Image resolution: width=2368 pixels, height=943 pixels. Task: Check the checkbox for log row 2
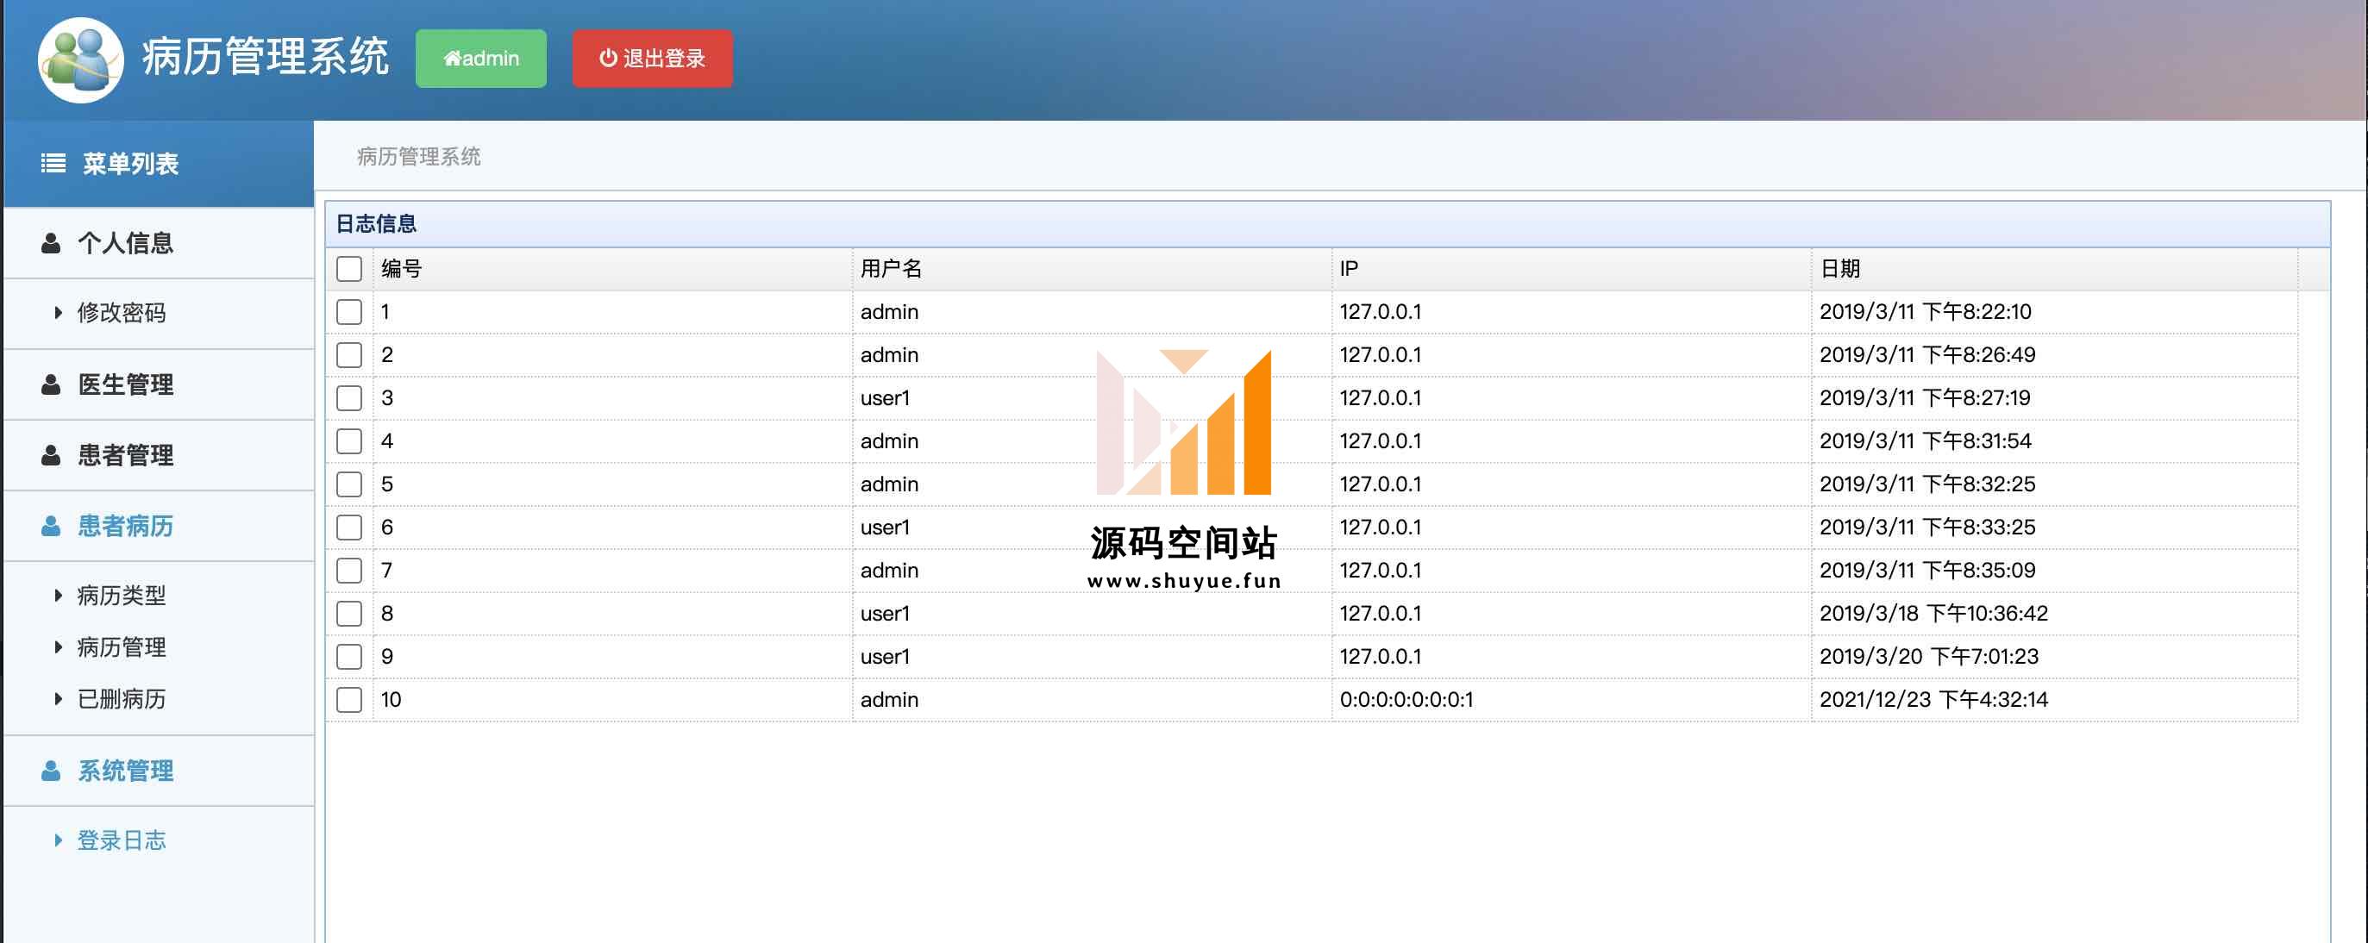pyautogui.click(x=349, y=356)
